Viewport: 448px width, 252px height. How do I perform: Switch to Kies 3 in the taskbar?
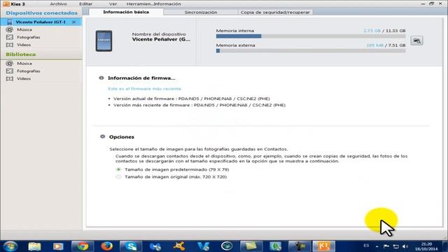(x=323, y=246)
